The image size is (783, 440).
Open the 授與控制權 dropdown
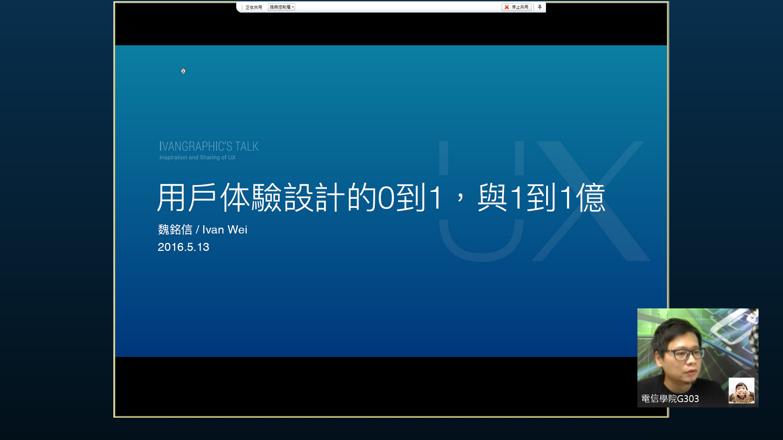(x=280, y=7)
